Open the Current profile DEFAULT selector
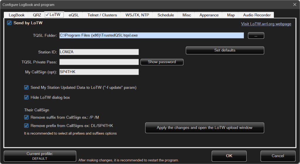 (x=40, y=156)
